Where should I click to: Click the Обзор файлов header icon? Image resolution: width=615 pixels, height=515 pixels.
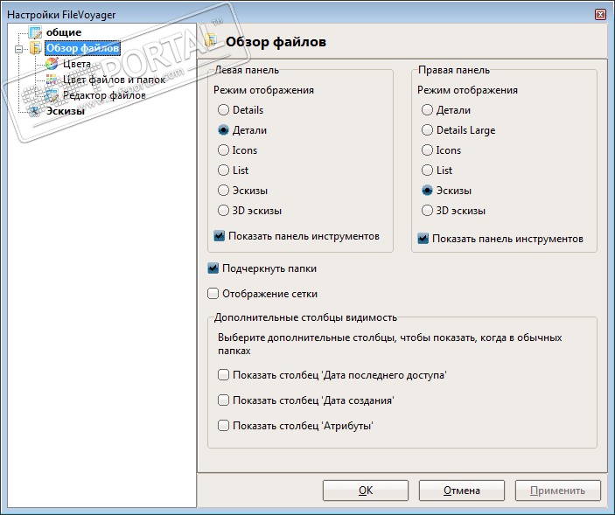point(211,40)
